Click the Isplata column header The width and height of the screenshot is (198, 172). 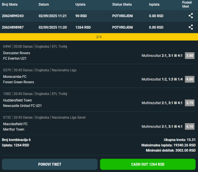(154, 4)
